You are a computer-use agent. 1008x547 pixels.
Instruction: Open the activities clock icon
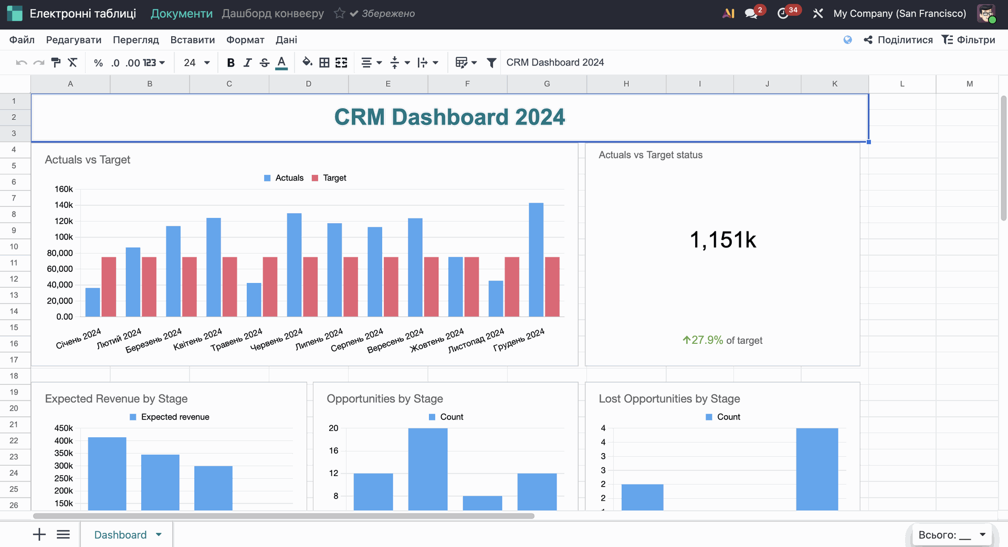(783, 14)
